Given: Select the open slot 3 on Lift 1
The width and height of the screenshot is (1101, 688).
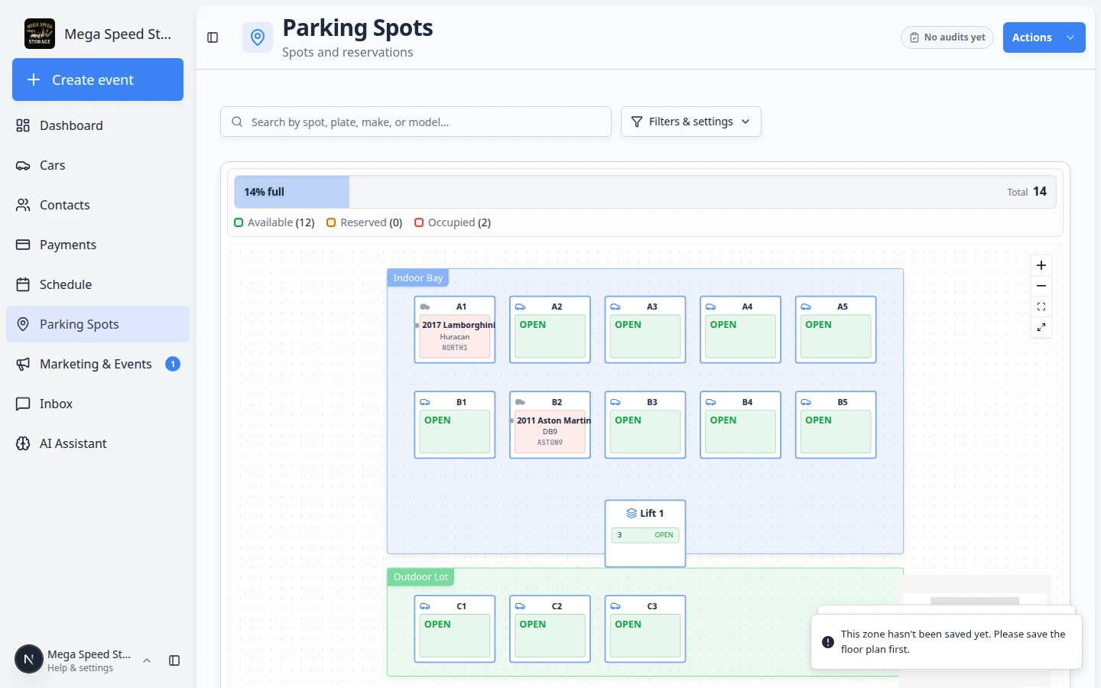Looking at the screenshot, I should coord(645,535).
